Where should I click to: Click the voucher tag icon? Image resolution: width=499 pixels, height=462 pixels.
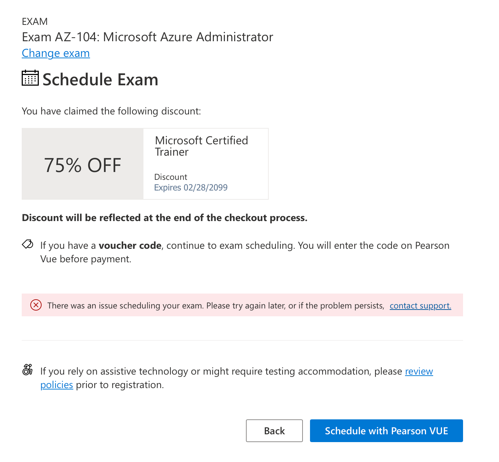point(28,245)
